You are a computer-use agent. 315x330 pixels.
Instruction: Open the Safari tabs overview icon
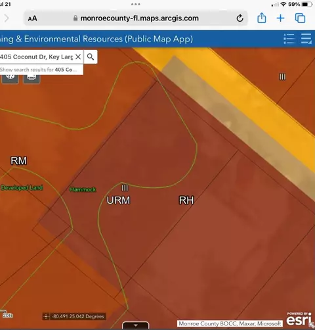pos(300,18)
